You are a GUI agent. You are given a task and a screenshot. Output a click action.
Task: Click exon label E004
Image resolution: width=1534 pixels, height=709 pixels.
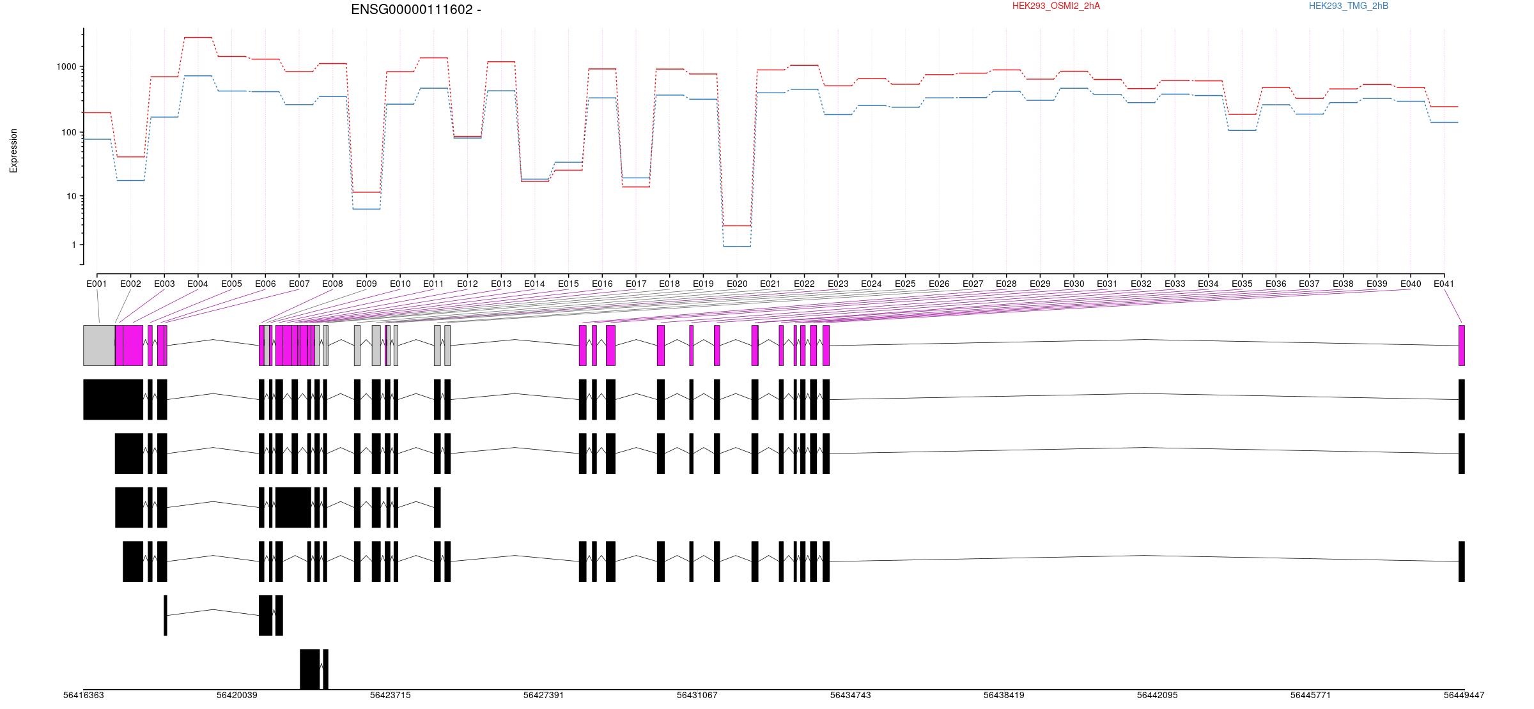(x=198, y=284)
